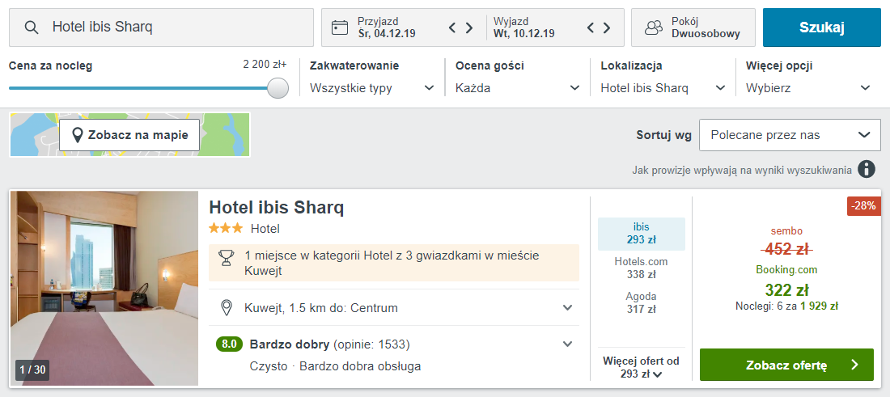Click the green Zobacz ofertę button
This screenshot has height=397, width=890.
pos(786,365)
